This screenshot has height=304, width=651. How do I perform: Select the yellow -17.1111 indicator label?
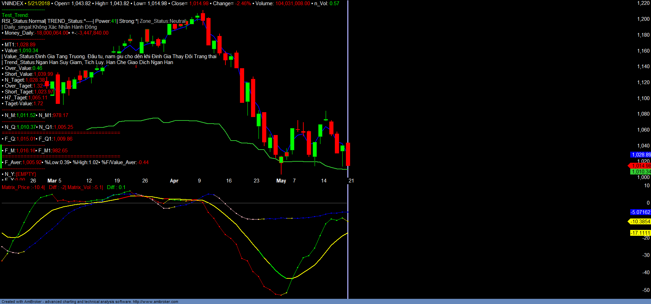(640, 233)
